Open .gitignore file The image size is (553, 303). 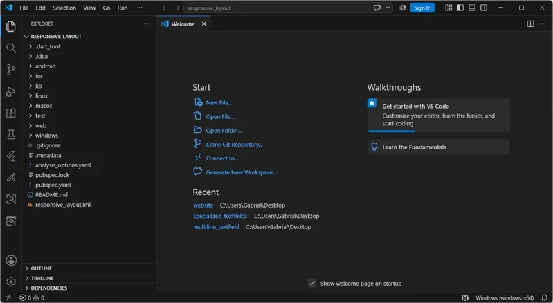89,145
